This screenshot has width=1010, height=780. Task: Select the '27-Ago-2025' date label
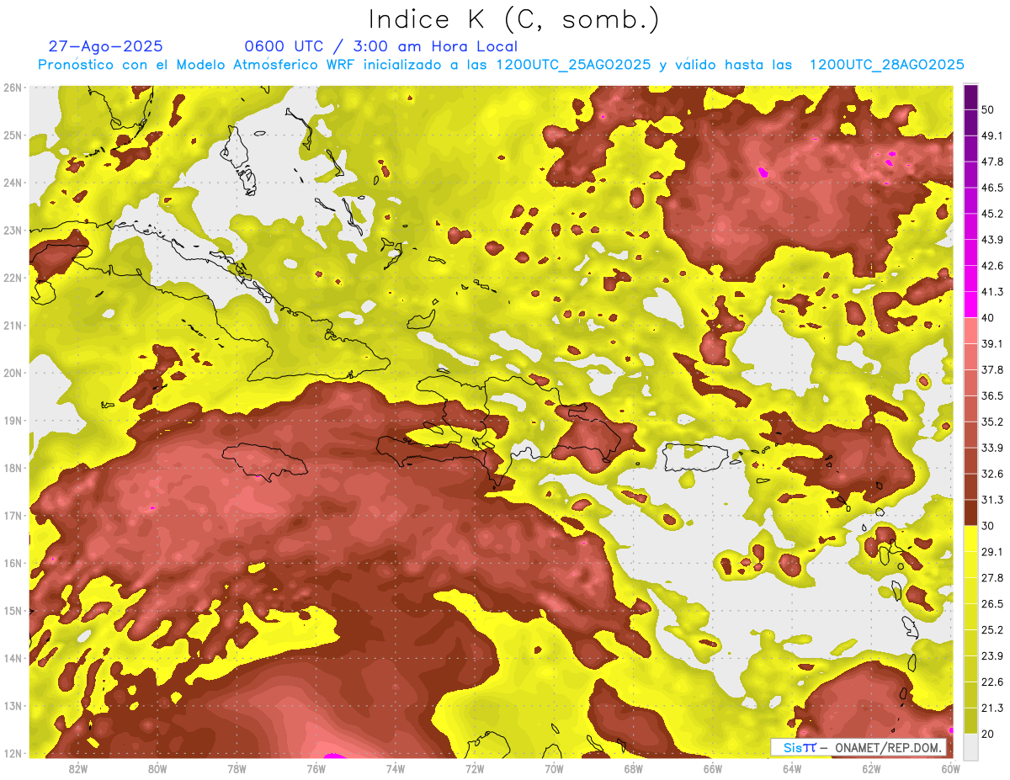pyautogui.click(x=106, y=46)
